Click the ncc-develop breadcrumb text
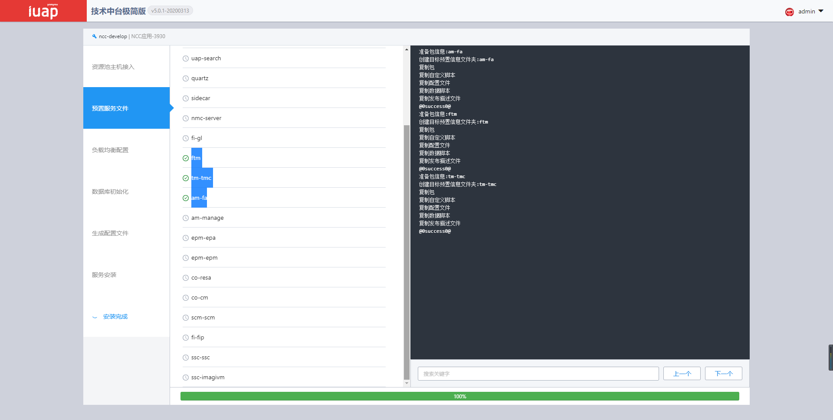 (113, 36)
